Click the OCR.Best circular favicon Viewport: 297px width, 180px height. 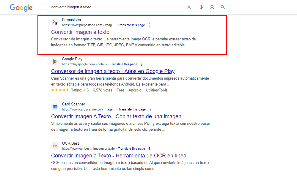tap(55, 146)
